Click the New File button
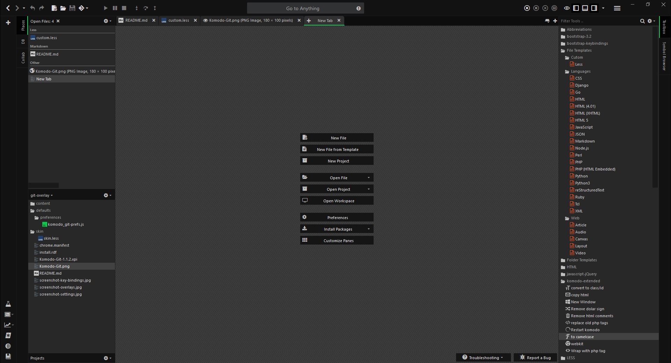The width and height of the screenshot is (671, 363). pyautogui.click(x=337, y=138)
